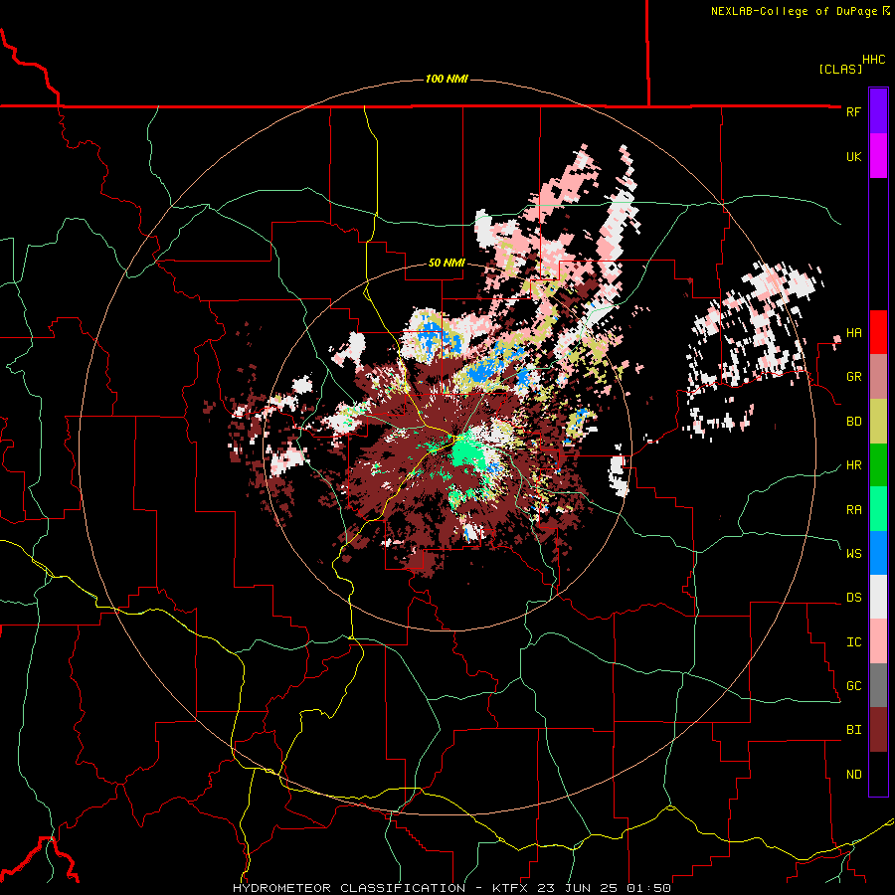Select the BD yellow legend block
Viewport: 895px width, 895px height.
click(878, 422)
